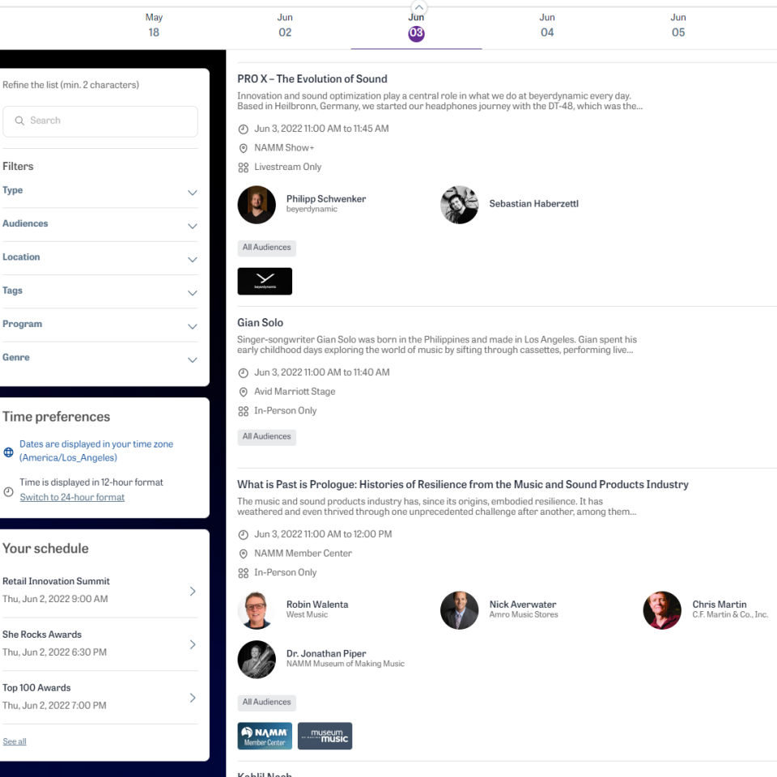Click clock icon beside 11:00 AM to 12:00 PM
The height and width of the screenshot is (777, 777).
coord(243,535)
